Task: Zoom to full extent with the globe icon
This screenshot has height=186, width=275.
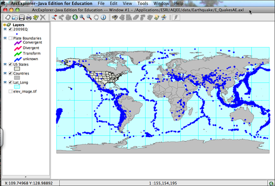Action: pyautogui.click(x=75, y=17)
